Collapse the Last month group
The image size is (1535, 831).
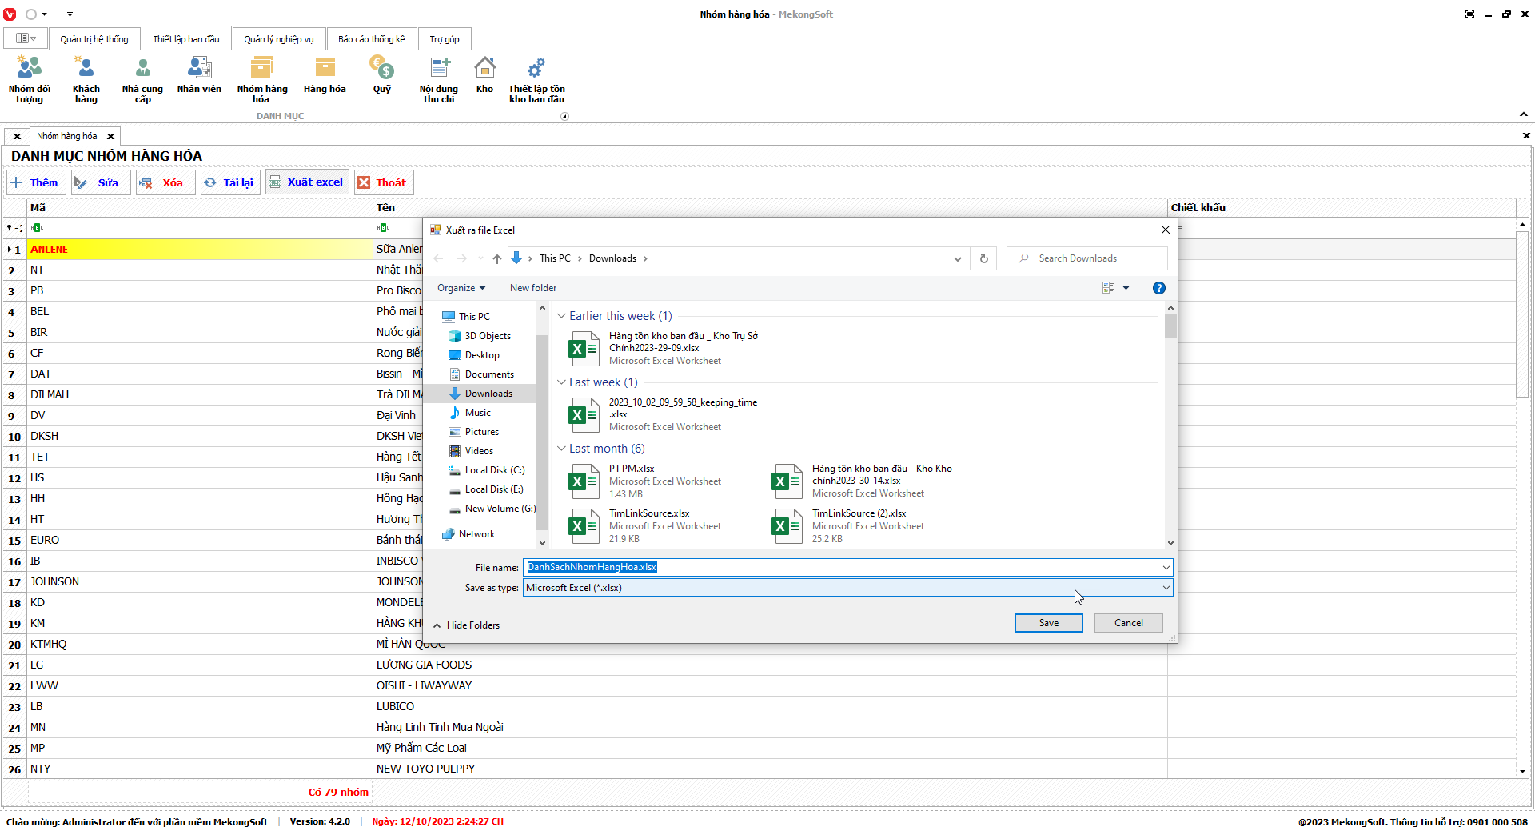[561, 449]
